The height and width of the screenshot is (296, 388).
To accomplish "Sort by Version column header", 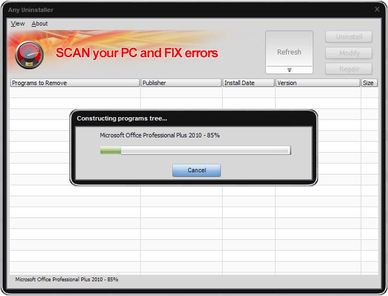I will 318,83.
